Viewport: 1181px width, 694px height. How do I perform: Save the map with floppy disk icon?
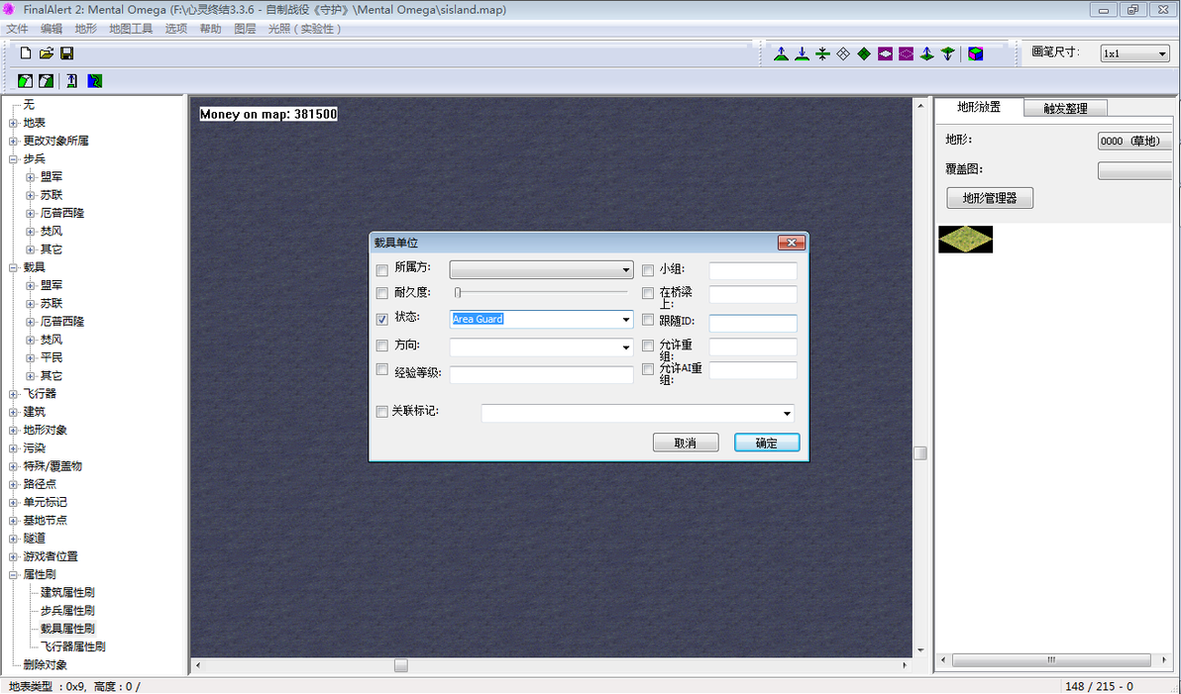pyautogui.click(x=67, y=53)
